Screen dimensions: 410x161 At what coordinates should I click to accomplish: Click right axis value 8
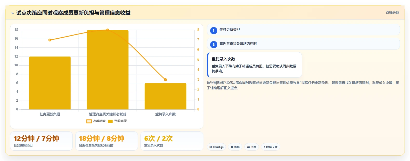click(x=198, y=30)
